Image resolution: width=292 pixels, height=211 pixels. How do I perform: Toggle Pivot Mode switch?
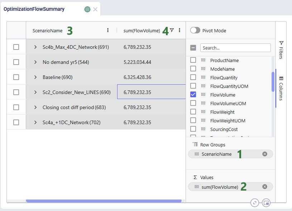coord(195,30)
